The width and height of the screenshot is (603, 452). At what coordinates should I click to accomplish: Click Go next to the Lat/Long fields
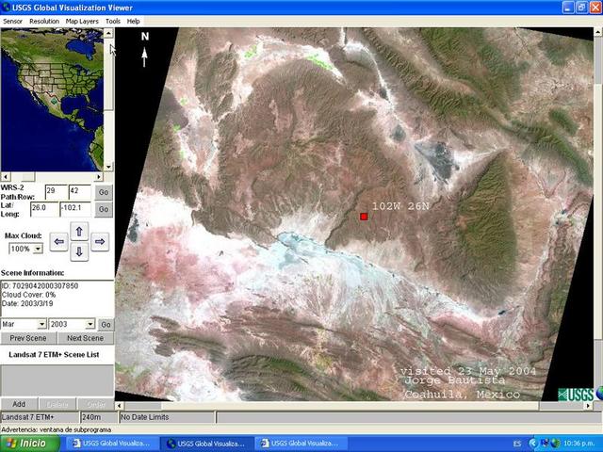[104, 209]
